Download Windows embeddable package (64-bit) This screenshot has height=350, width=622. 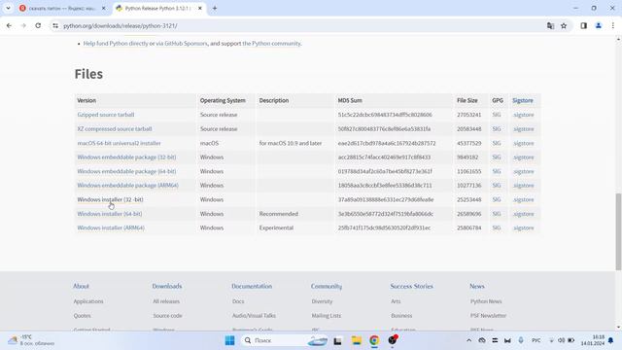(126, 171)
